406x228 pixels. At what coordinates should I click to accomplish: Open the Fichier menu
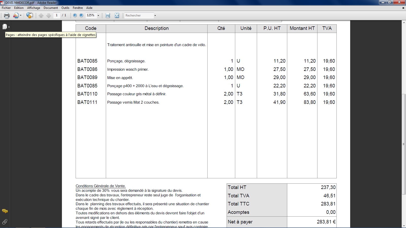[x=6, y=8]
